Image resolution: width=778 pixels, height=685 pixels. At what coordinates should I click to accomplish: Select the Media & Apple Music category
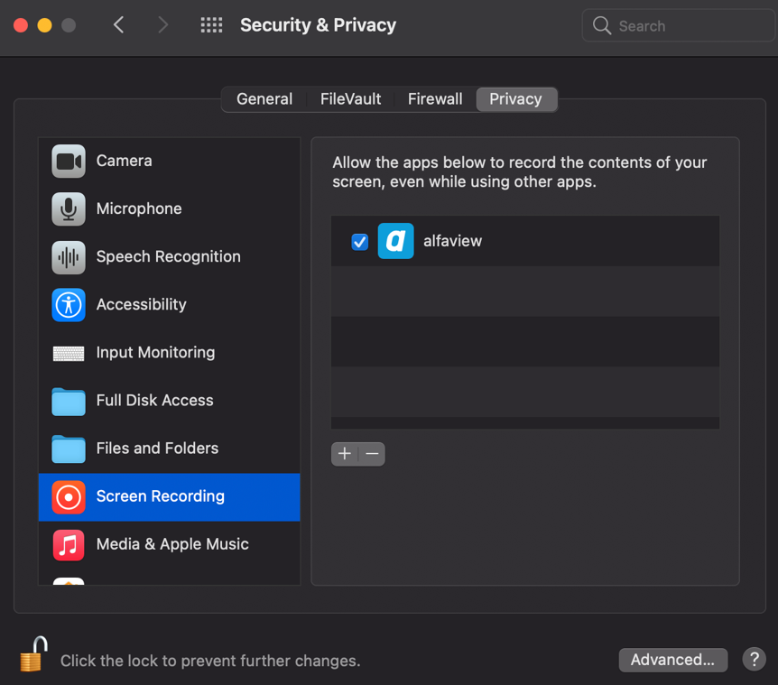coord(171,543)
